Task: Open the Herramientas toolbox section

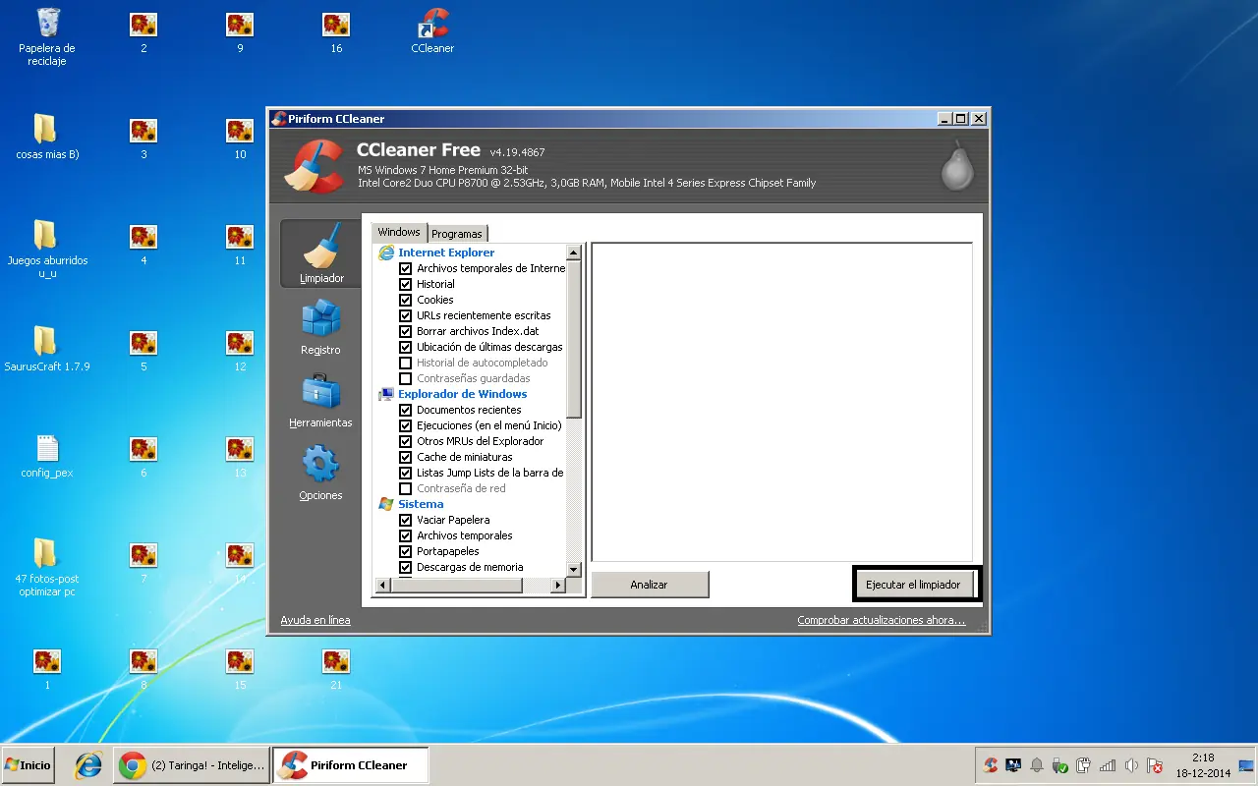Action: click(x=320, y=400)
